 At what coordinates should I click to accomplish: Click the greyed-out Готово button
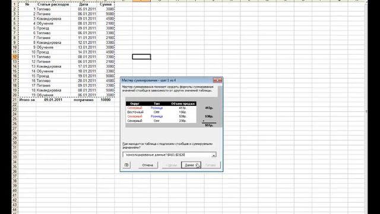click(x=211, y=165)
